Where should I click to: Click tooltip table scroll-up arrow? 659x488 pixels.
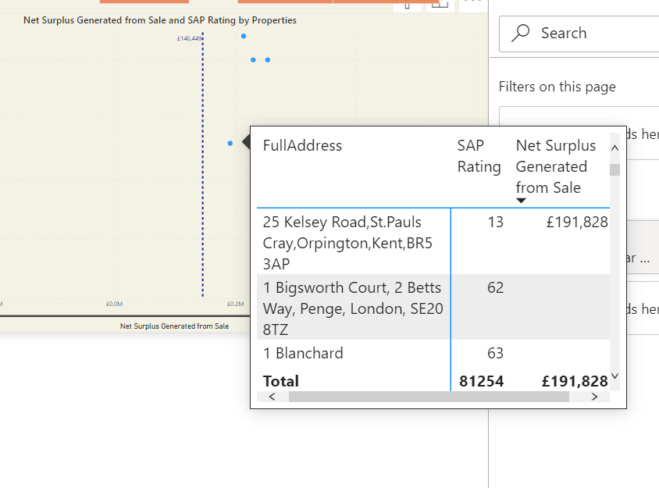pyautogui.click(x=614, y=148)
